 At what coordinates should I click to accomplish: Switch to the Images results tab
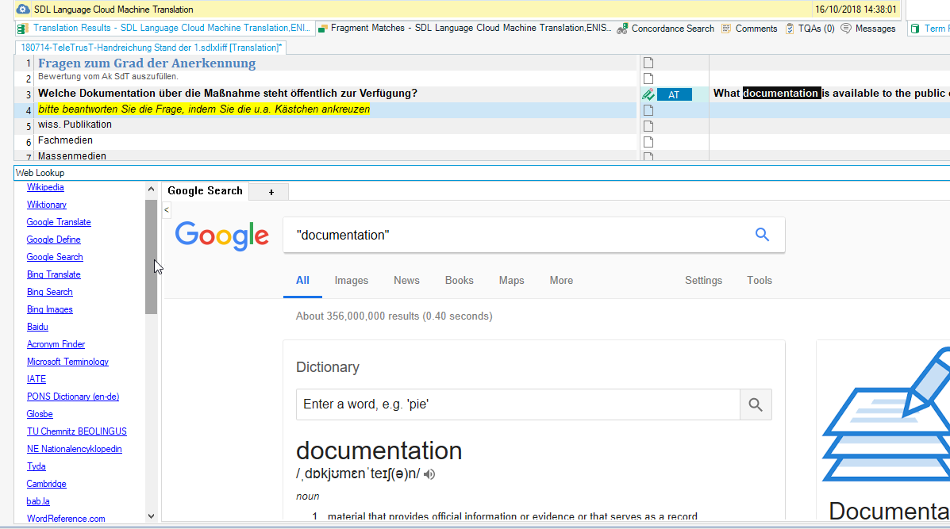click(x=352, y=281)
